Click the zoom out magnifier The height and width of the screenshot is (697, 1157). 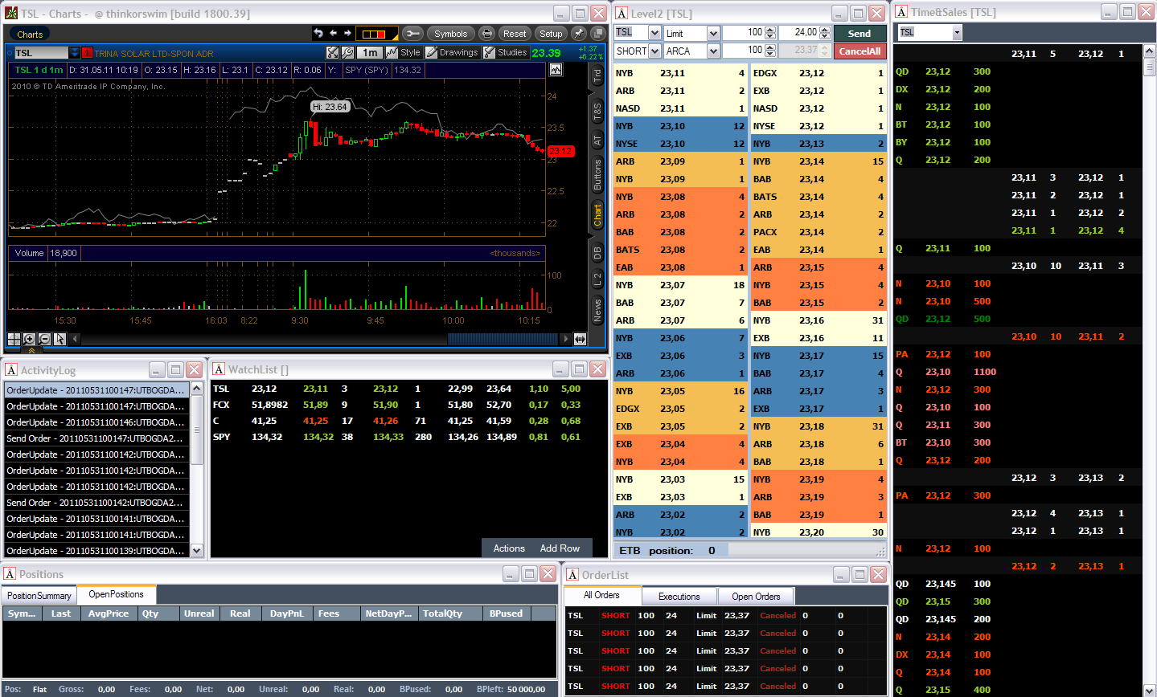pyautogui.click(x=44, y=340)
